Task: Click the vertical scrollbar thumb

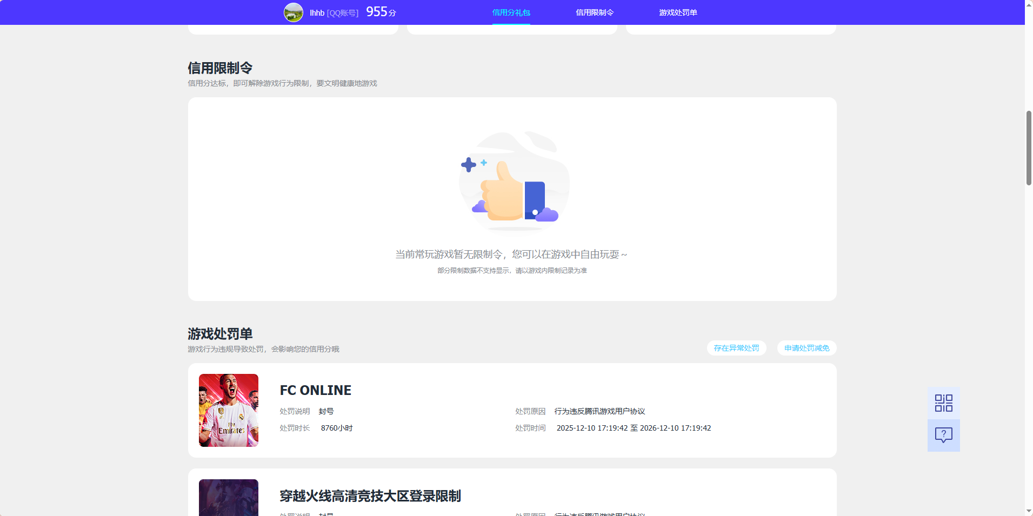Action: (x=1029, y=148)
